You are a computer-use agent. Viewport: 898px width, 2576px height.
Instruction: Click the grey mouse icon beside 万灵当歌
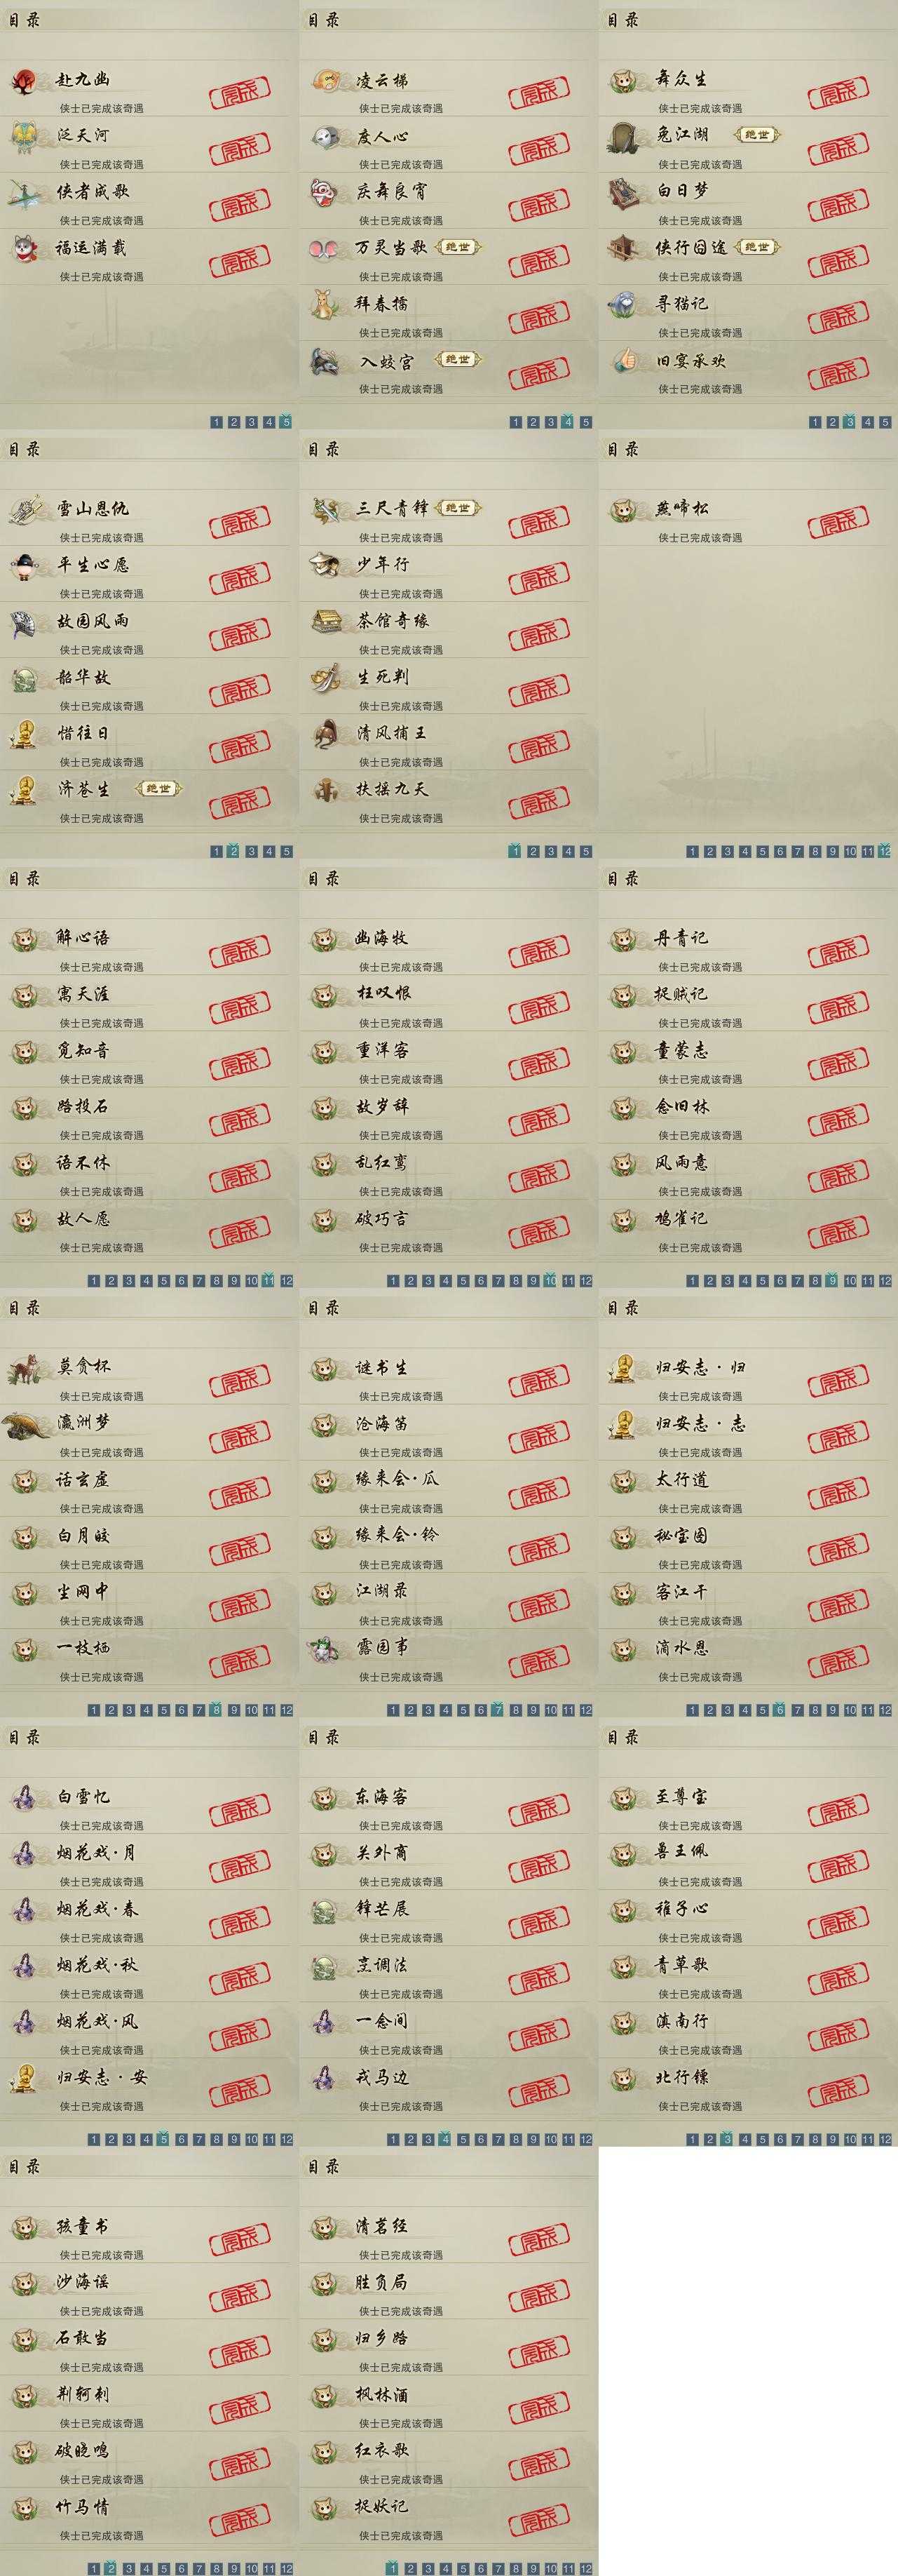[x=325, y=249]
